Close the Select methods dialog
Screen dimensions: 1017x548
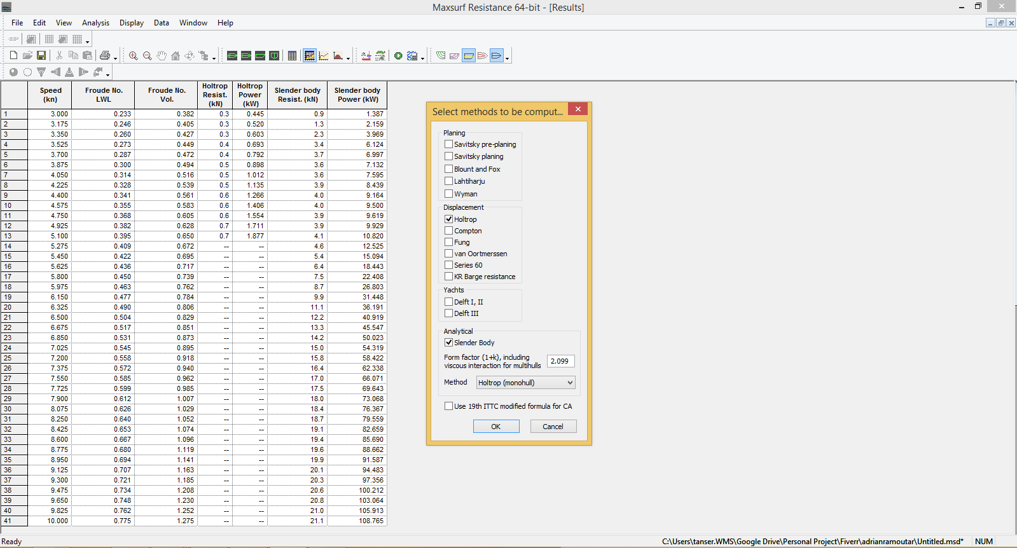(x=578, y=109)
